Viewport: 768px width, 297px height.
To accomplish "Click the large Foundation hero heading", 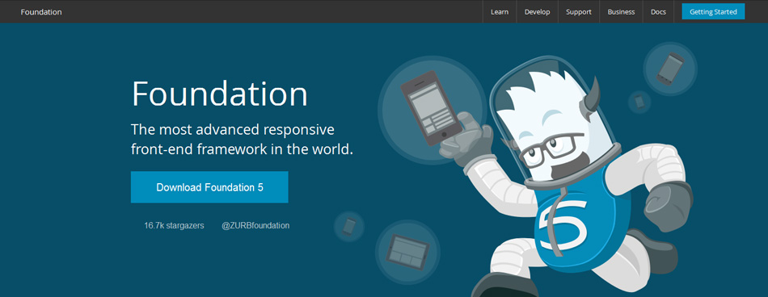I will pyautogui.click(x=219, y=94).
